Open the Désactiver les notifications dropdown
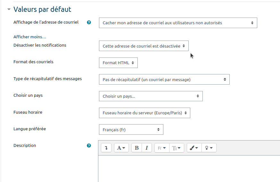Image resolution: width=280 pixels, height=182 pixels. (144, 46)
